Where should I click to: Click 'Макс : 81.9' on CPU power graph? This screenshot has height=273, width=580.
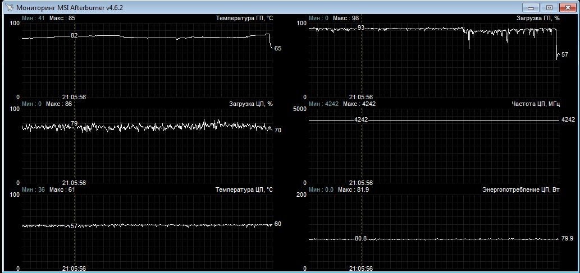click(353, 189)
